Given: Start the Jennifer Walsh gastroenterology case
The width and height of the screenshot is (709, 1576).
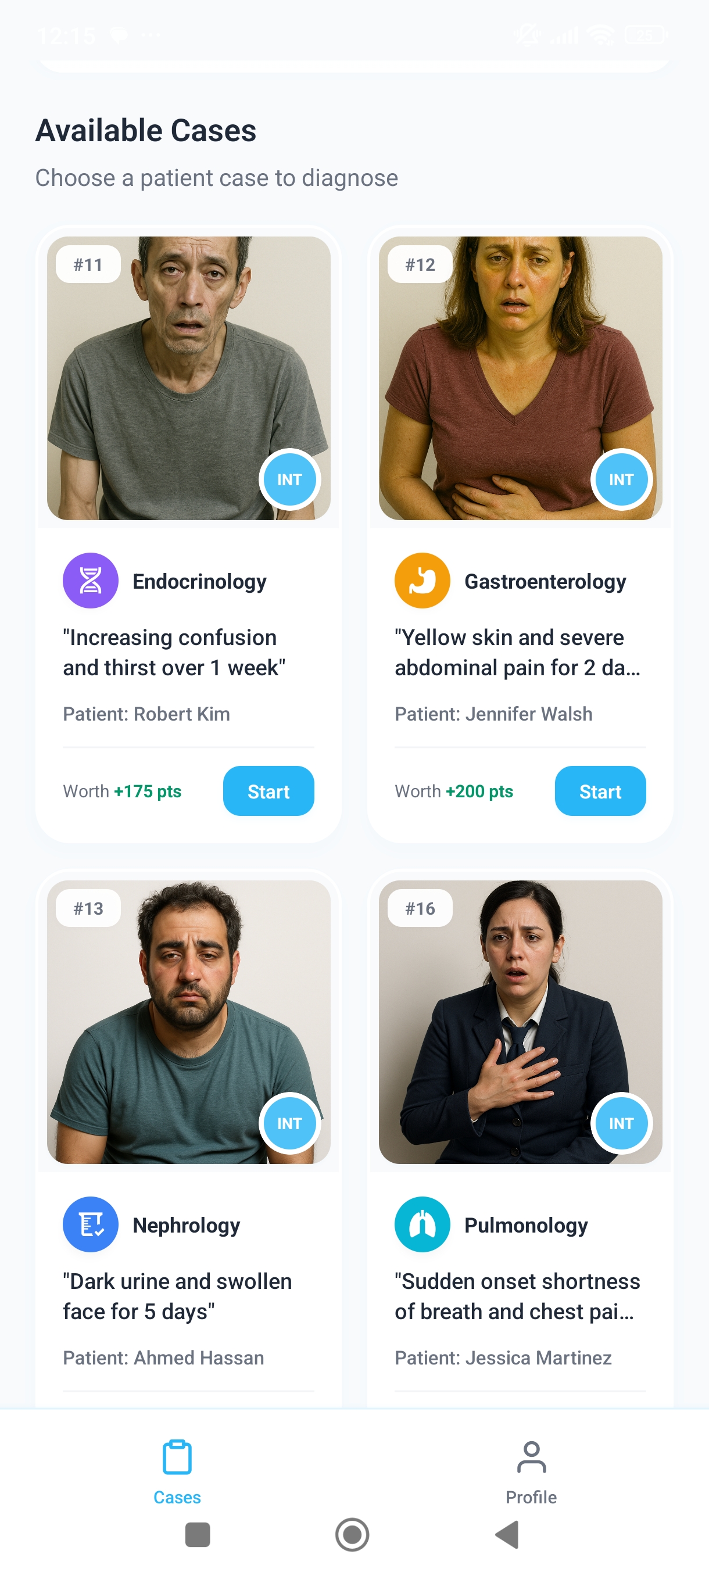Looking at the screenshot, I should [600, 790].
